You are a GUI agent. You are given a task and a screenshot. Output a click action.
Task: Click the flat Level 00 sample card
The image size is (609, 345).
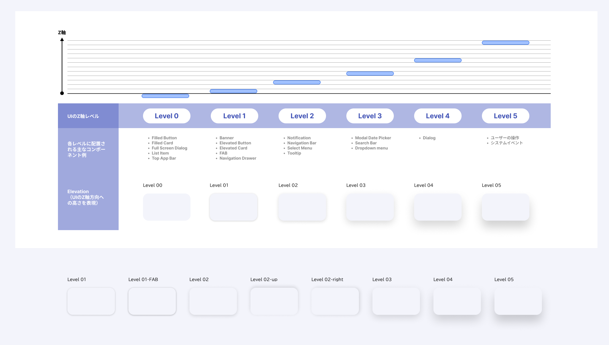(166, 207)
